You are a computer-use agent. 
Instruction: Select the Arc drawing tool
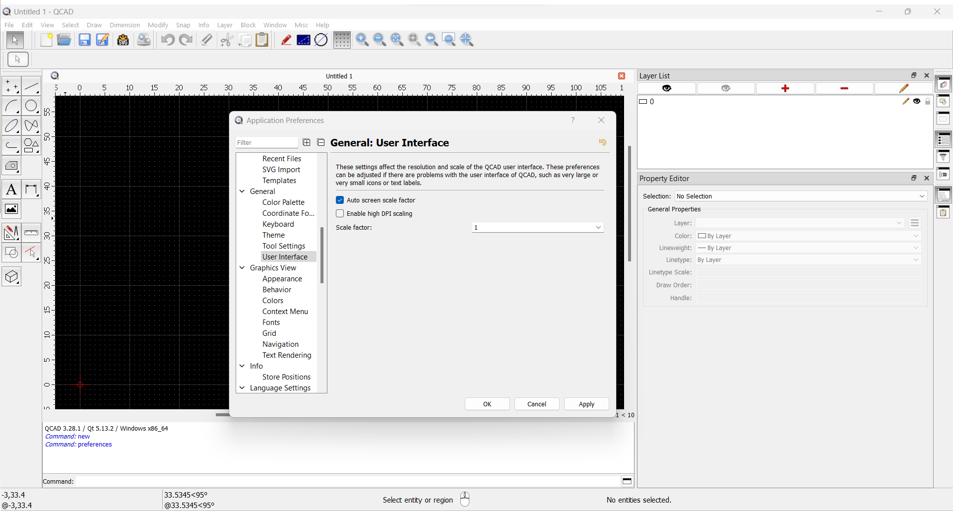coord(11,106)
